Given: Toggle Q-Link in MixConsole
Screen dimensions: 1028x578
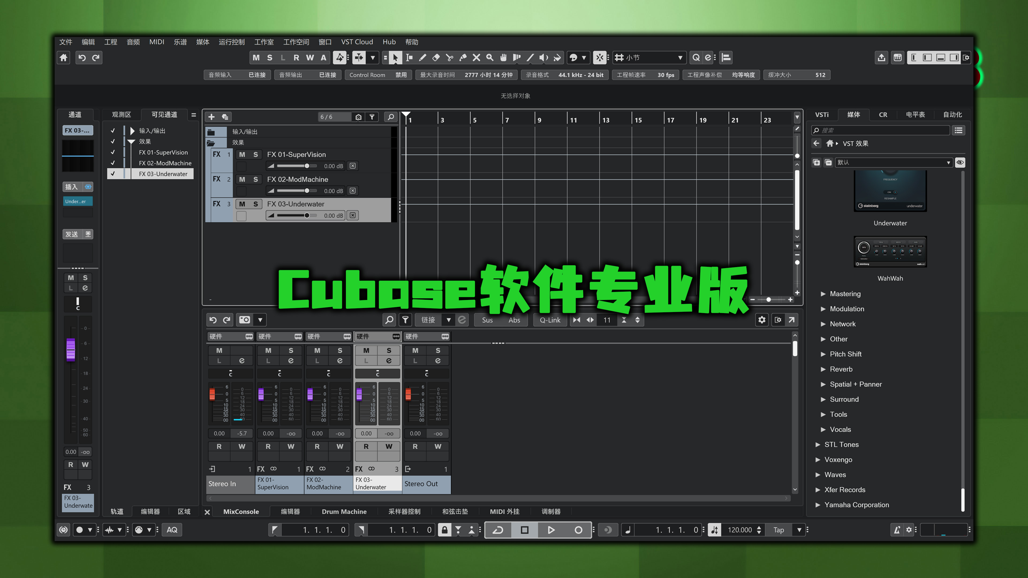Looking at the screenshot, I should tap(550, 320).
